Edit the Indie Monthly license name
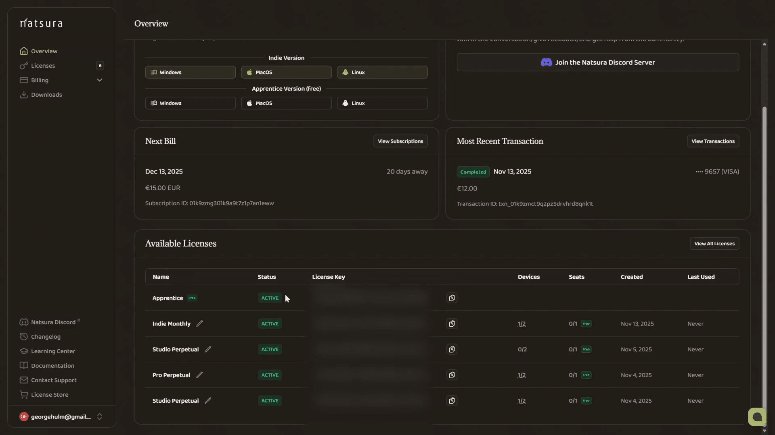The width and height of the screenshot is (775, 435). tap(199, 324)
